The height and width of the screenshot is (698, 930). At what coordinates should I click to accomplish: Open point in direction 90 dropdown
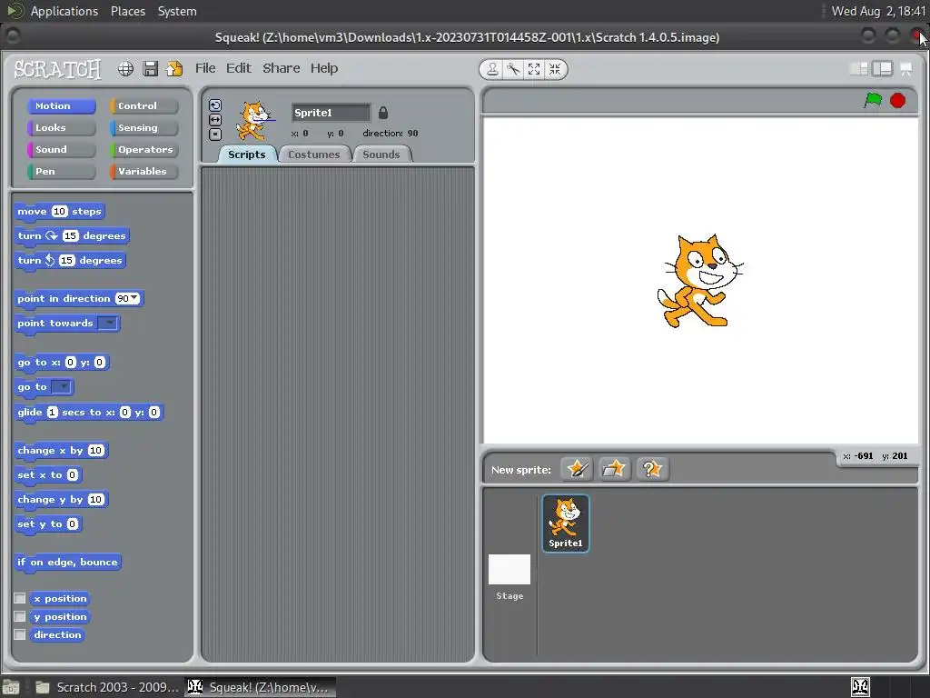[x=134, y=298]
